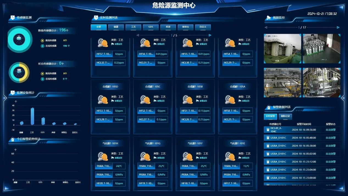Click the 监测设备统计 header icon
Screen dimensions: 348x196
pos(13,93)
